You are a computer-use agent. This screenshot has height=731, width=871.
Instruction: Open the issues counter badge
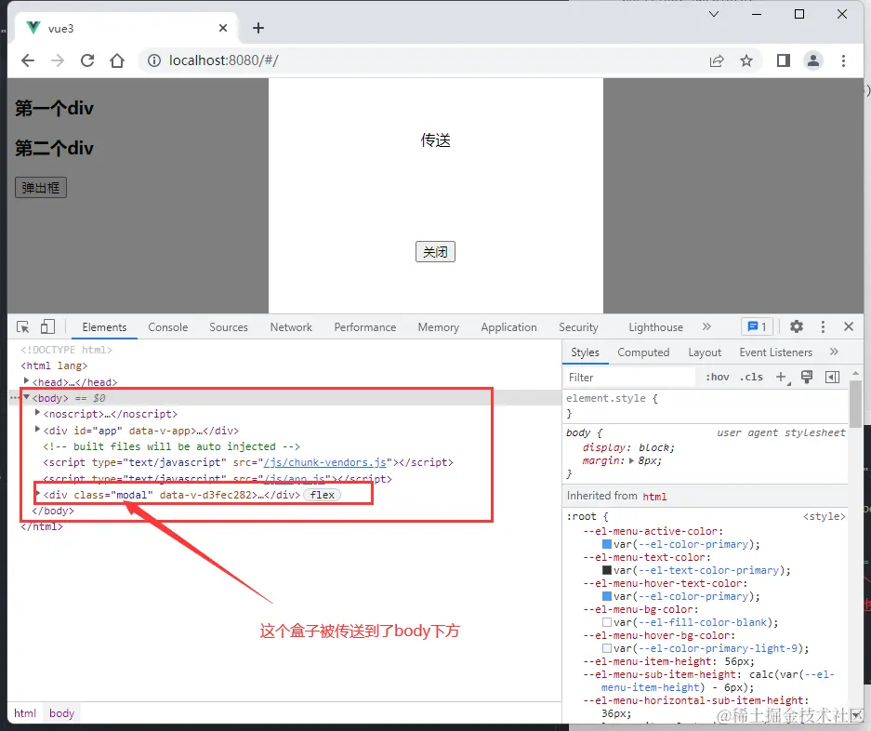click(757, 326)
